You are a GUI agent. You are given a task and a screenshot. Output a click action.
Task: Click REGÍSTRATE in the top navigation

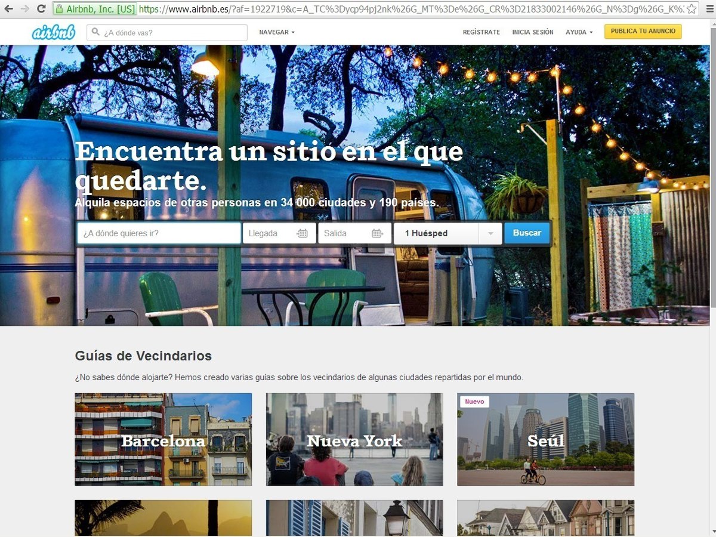click(x=481, y=32)
